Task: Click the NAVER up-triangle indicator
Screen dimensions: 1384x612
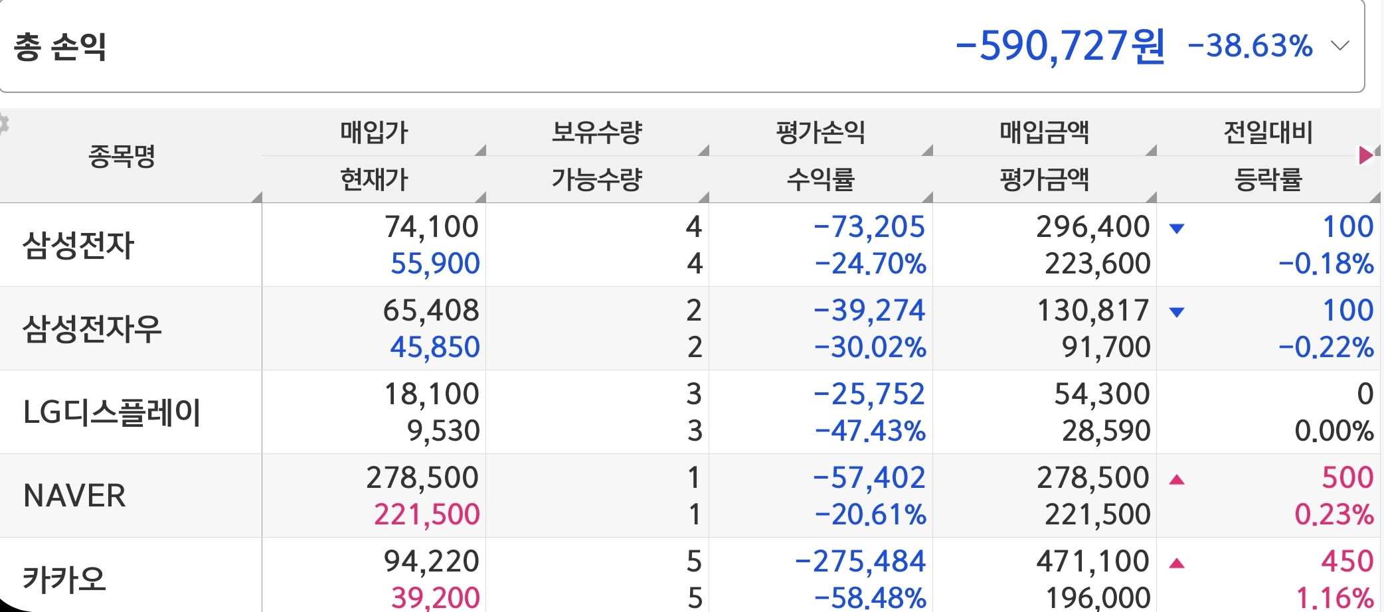Action: tap(1177, 479)
